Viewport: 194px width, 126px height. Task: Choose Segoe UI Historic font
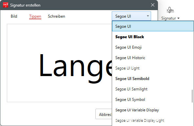[x=153, y=58]
